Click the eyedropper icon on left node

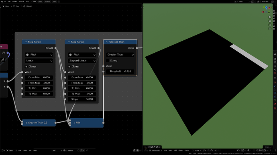coord(2,60)
